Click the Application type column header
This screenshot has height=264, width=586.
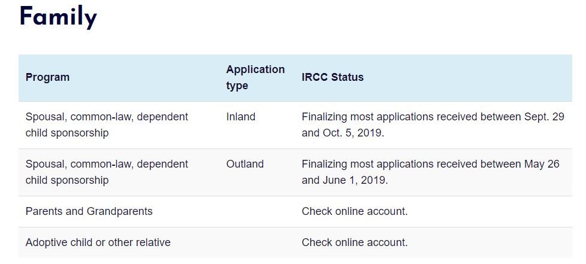click(x=255, y=77)
